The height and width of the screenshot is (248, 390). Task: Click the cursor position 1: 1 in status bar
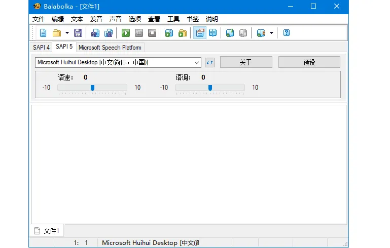point(81,242)
